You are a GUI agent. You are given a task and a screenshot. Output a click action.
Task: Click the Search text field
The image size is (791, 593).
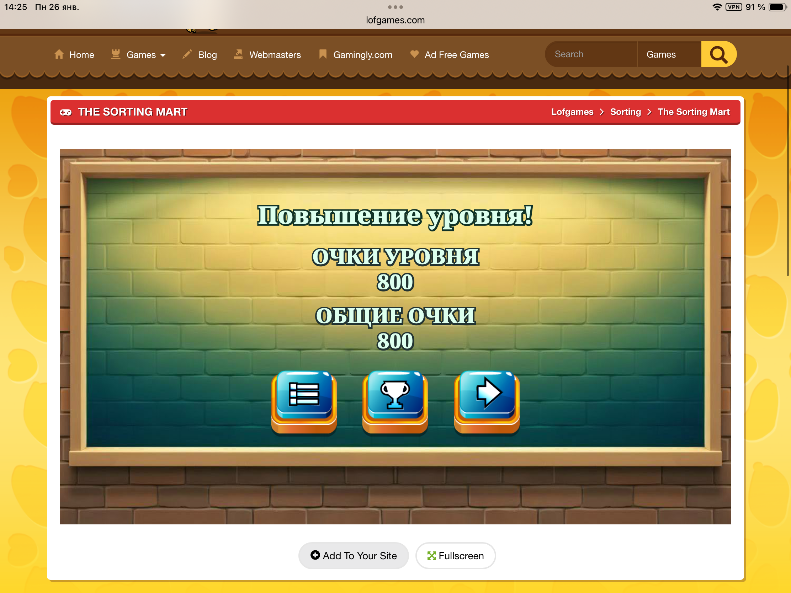tap(590, 54)
